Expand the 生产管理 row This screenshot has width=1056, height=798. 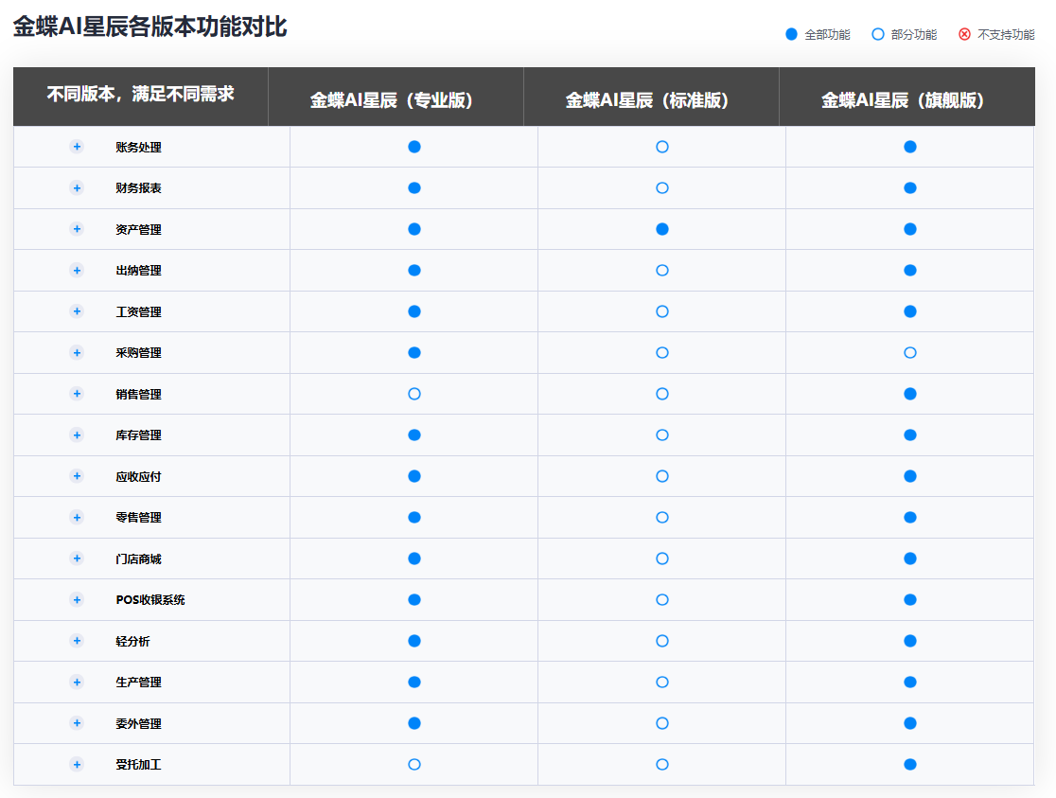coord(77,683)
